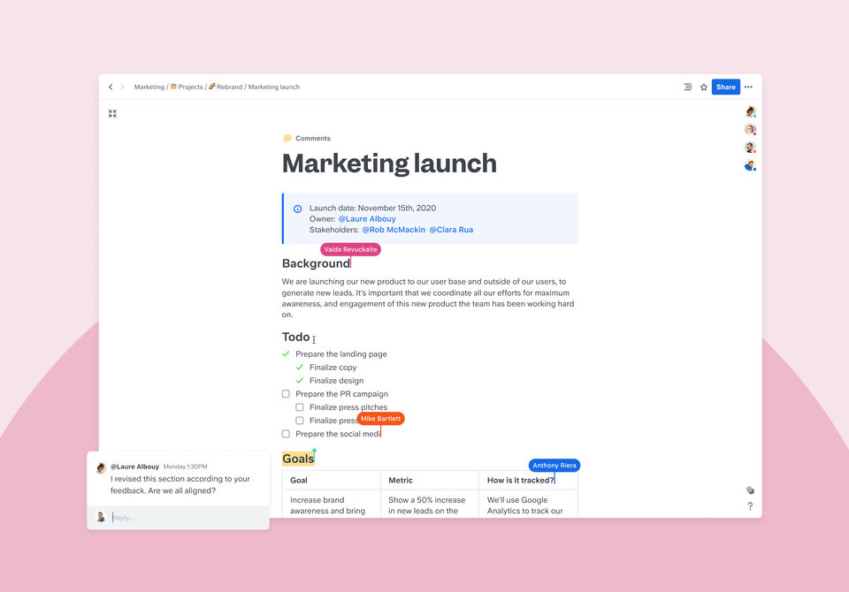Image resolution: width=849 pixels, height=592 pixels.
Task: Star this document as favorite
Action: [703, 87]
